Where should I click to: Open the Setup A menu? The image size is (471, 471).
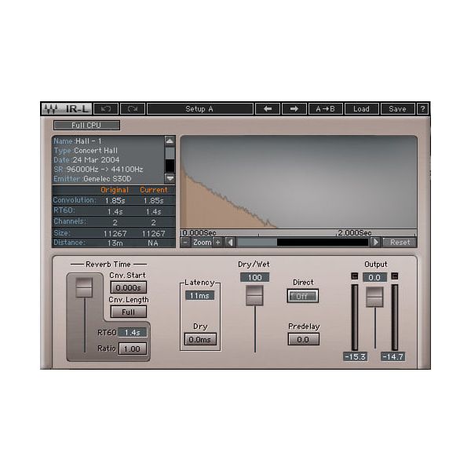tap(199, 109)
